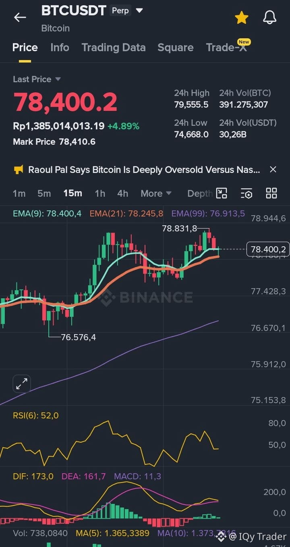Click the 24h Vol(USDT) value 30,26B
The height and width of the screenshot is (547, 290).
(233, 134)
